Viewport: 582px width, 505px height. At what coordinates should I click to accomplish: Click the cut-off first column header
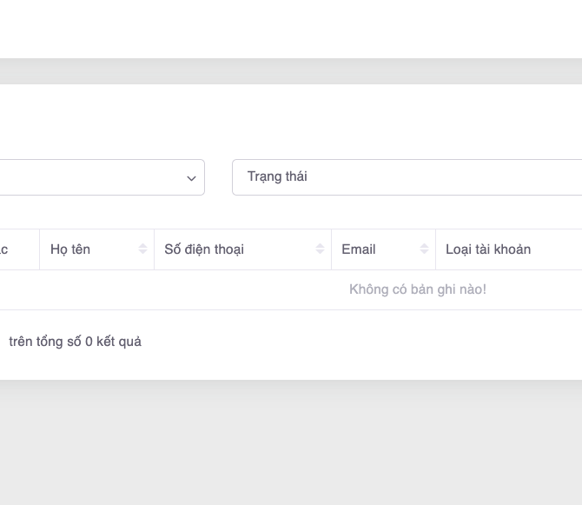coord(7,249)
